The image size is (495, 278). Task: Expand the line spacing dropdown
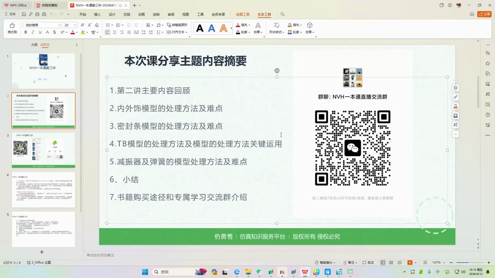tap(163, 32)
